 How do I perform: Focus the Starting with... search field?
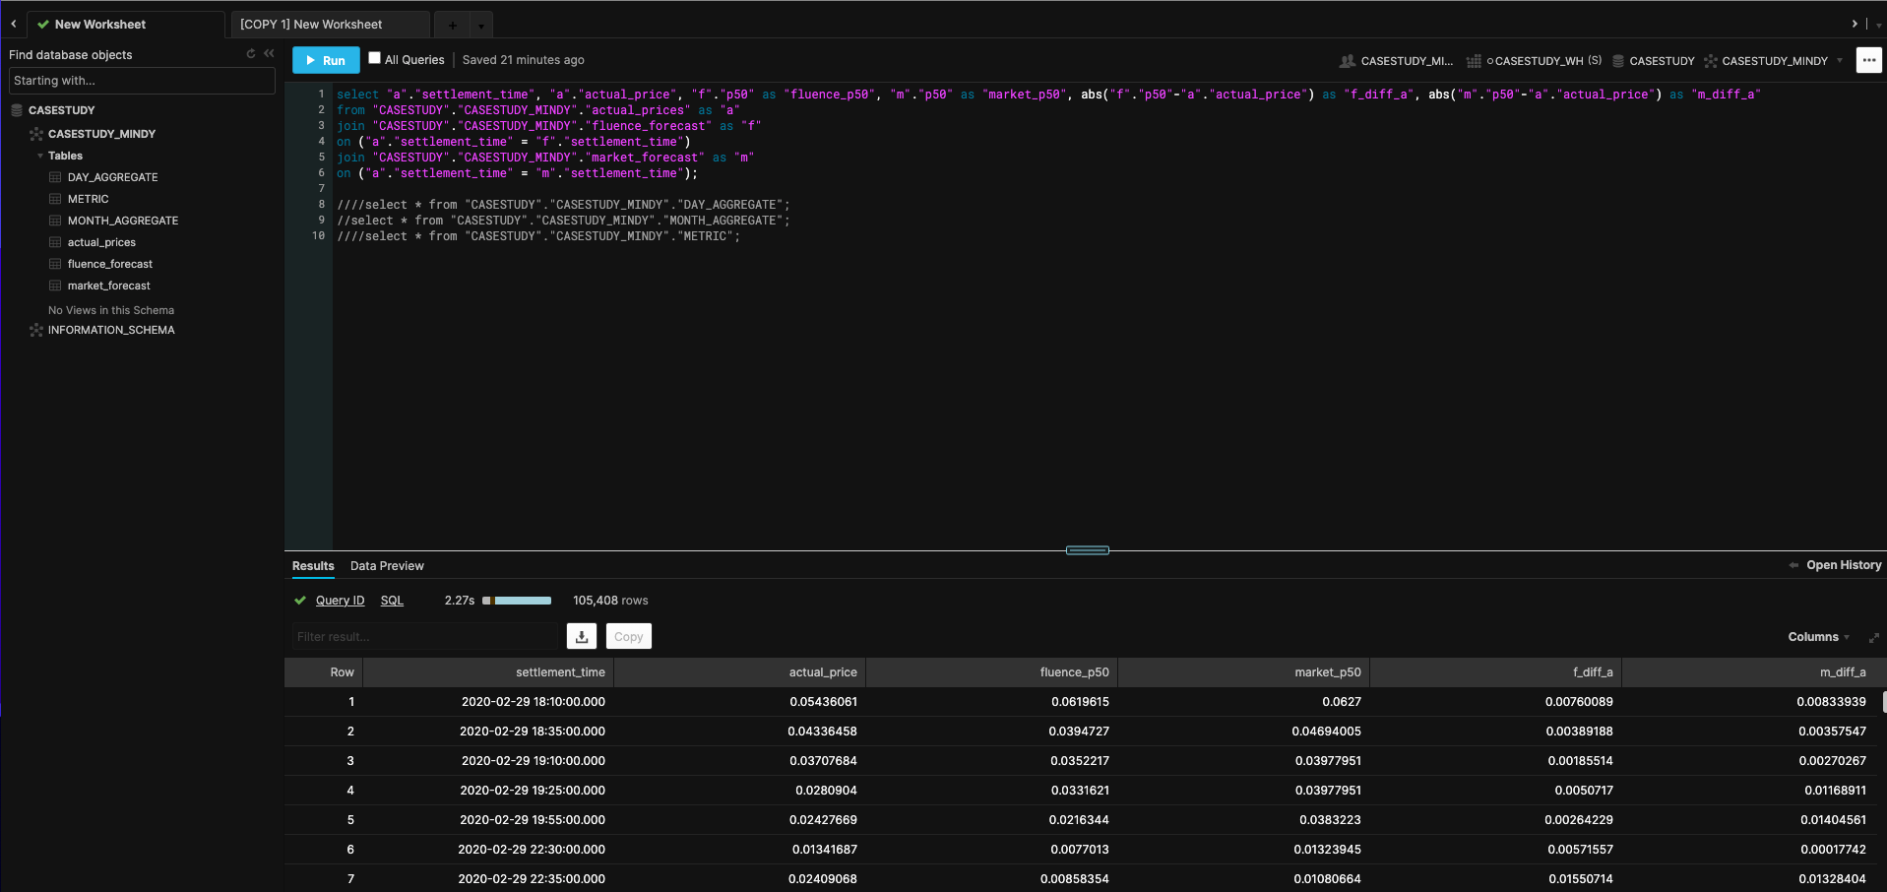tap(142, 81)
